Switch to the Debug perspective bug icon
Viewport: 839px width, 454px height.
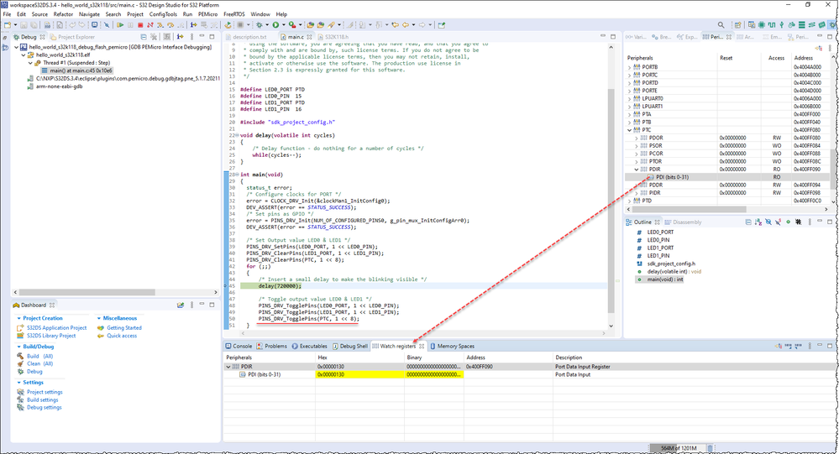(x=832, y=24)
